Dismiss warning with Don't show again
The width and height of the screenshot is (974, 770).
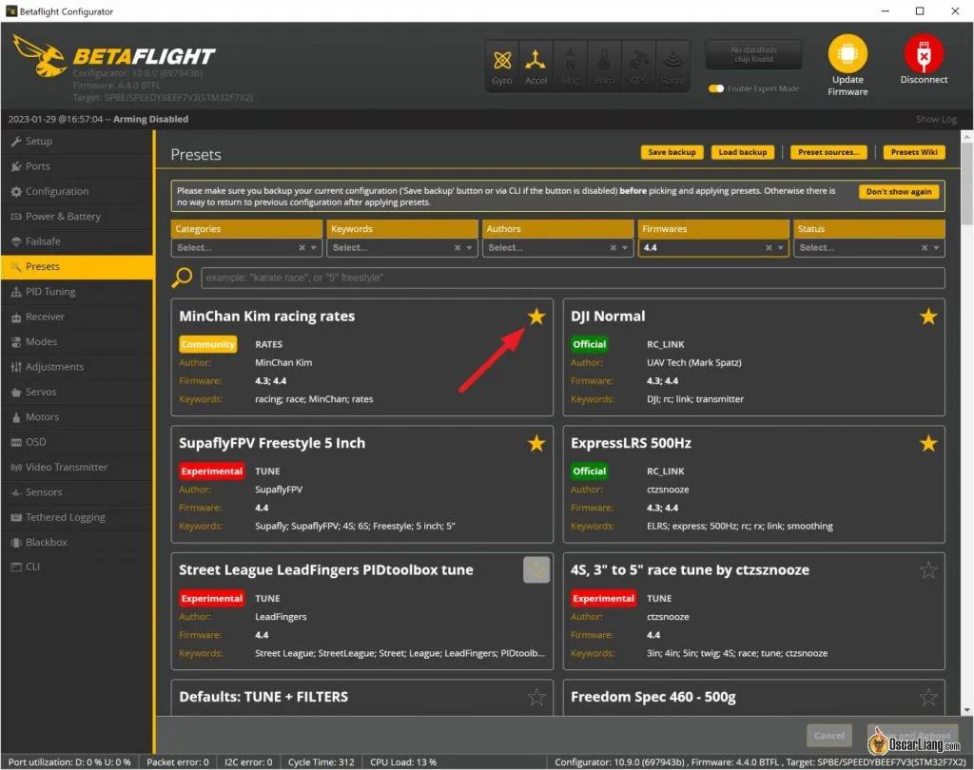coord(898,192)
